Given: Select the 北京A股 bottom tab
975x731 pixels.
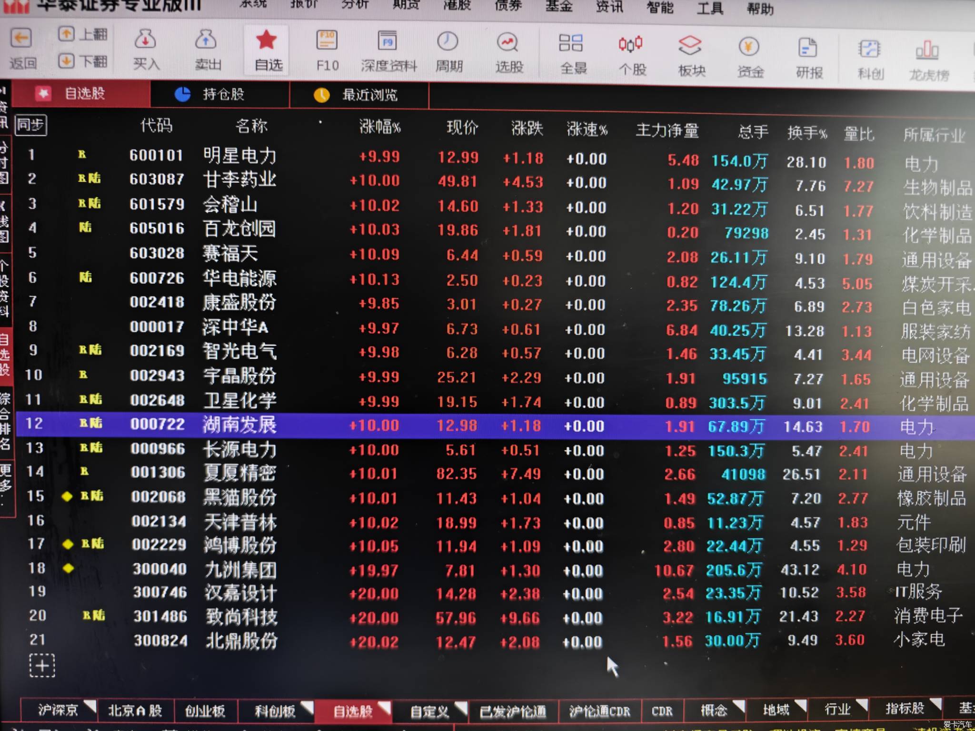Looking at the screenshot, I should click(x=135, y=711).
